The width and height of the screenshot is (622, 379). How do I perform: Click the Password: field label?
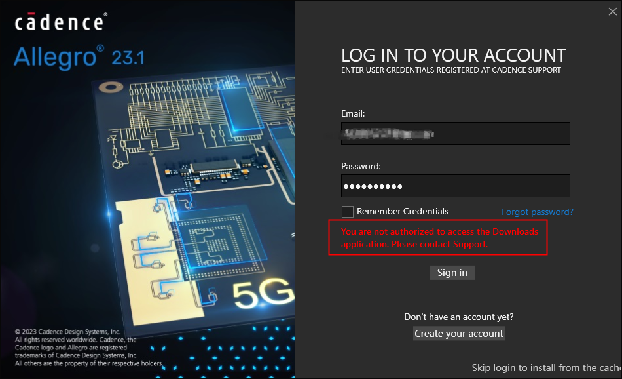tap(361, 166)
